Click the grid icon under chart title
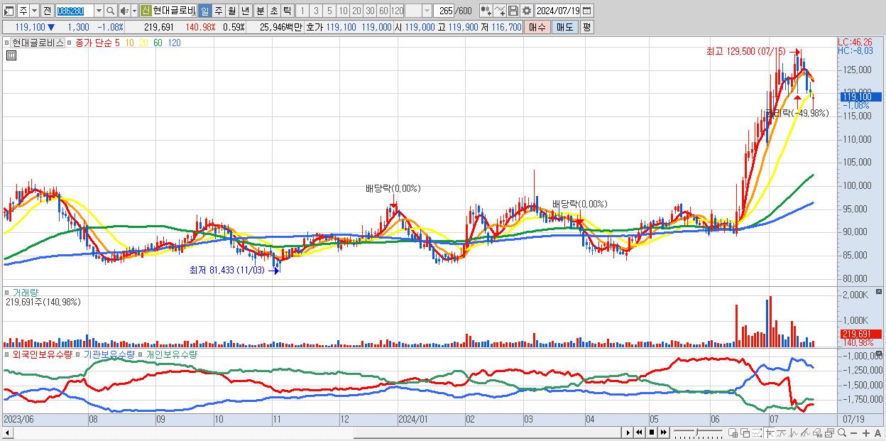 11,55
